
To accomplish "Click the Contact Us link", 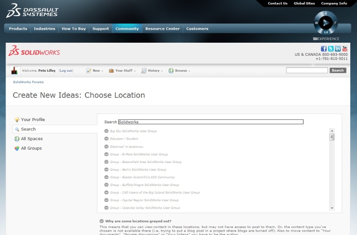I will pos(277,3).
